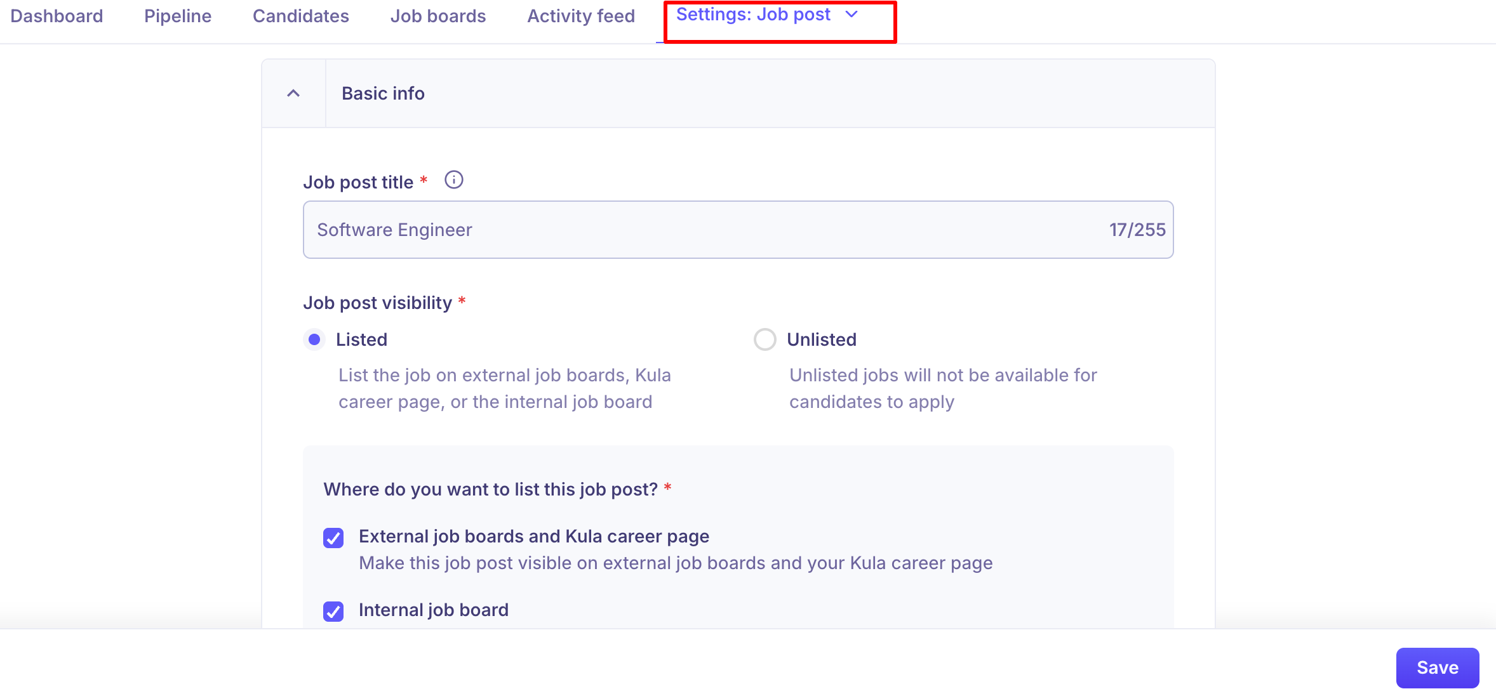Click the Internal job board label
The image size is (1496, 689).
tap(433, 610)
